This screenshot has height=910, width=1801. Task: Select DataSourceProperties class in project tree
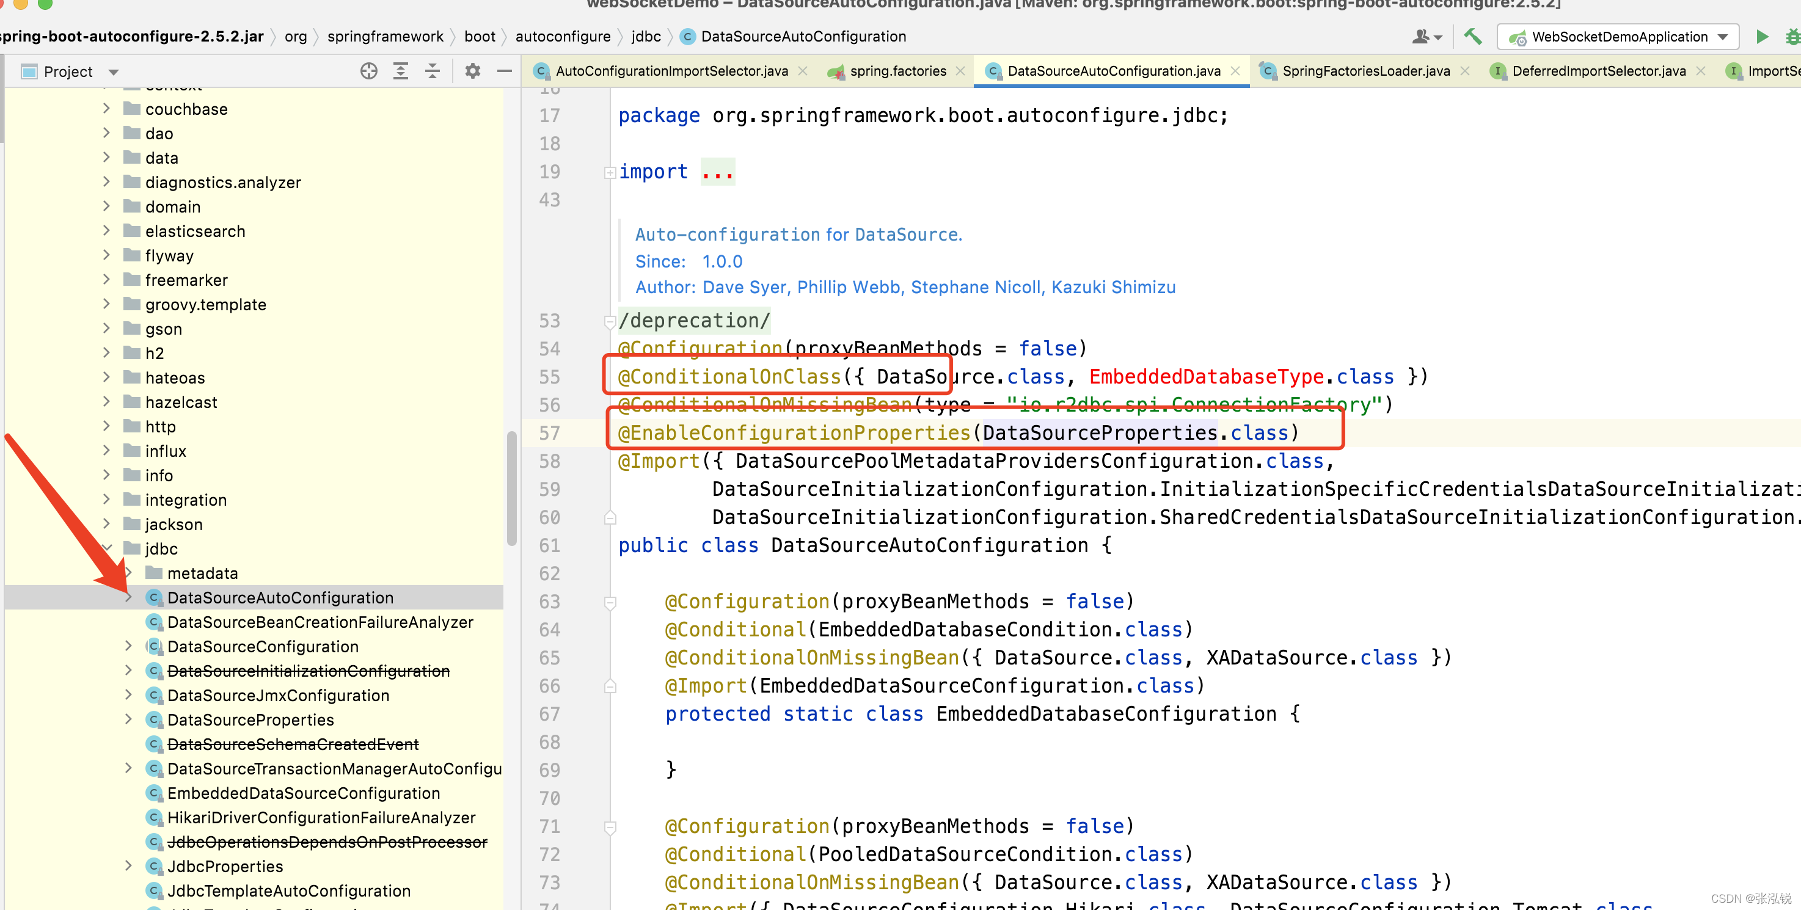tap(250, 720)
